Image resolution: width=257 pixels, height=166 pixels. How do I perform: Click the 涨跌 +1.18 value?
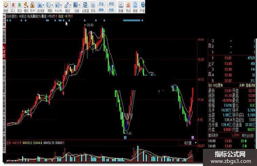coord(228,95)
